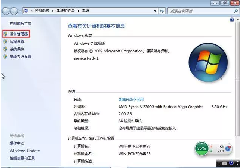This screenshot has height=168, width=240.
Task: Click the download speed arrow on widget
Action: (x=211, y=151)
